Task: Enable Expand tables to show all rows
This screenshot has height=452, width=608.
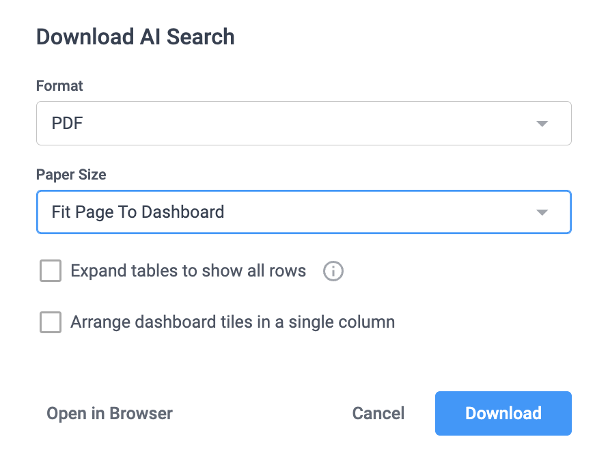Action: tap(51, 270)
